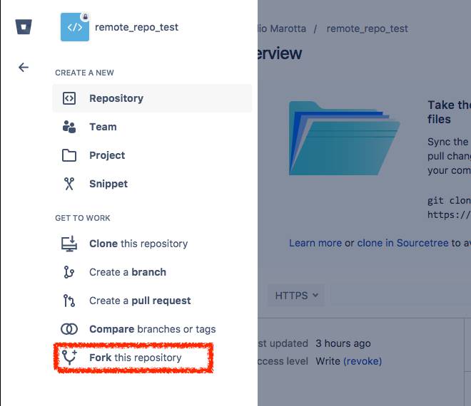
Task: Click the Repository code-bracket icon
Action: [x=69, y=98]
